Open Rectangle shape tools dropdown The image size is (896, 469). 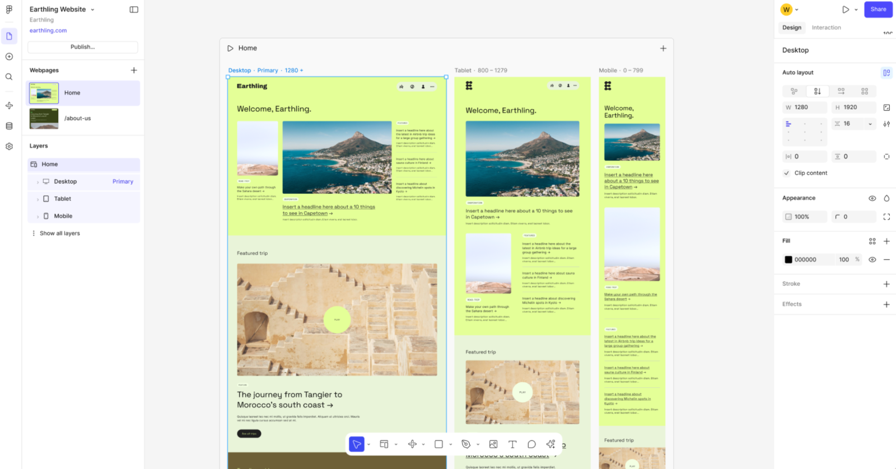click(450, 444)
